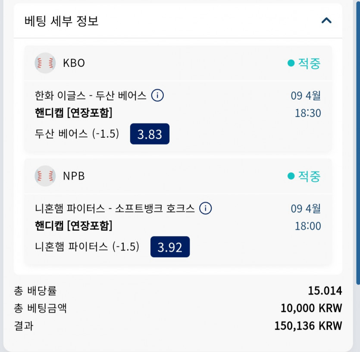Click the 적중 status dot in NPB card

point(291,176)
